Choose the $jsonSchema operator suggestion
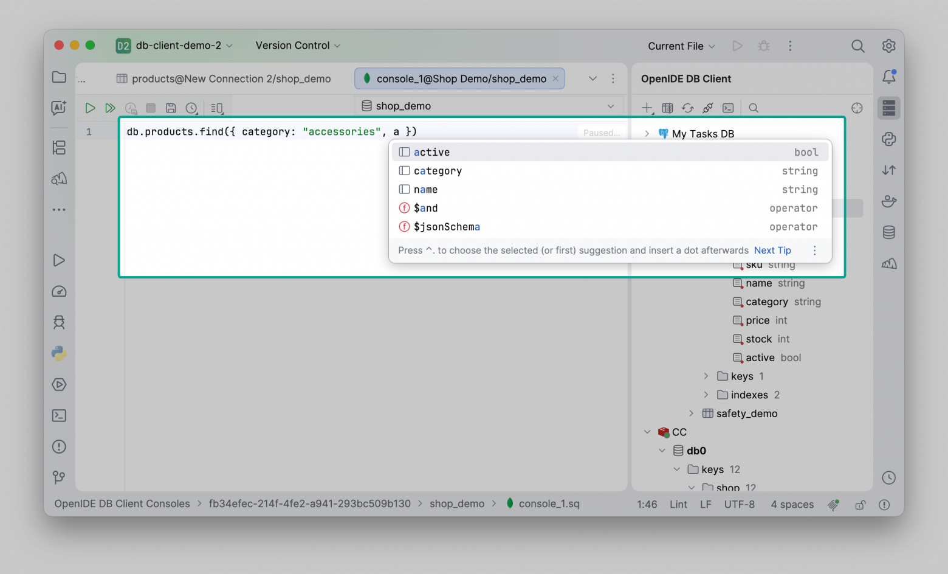The image size is (948, 574). (610, 227)
